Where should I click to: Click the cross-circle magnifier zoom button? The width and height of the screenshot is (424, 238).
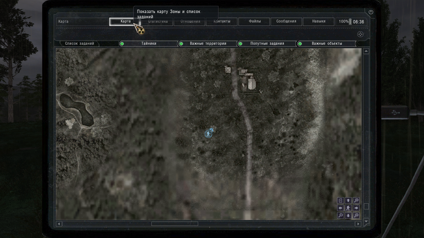click(356, 215)
